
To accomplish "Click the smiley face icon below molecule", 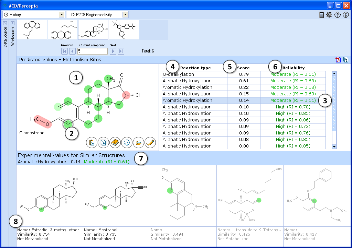I will click(x=127, y=142).
